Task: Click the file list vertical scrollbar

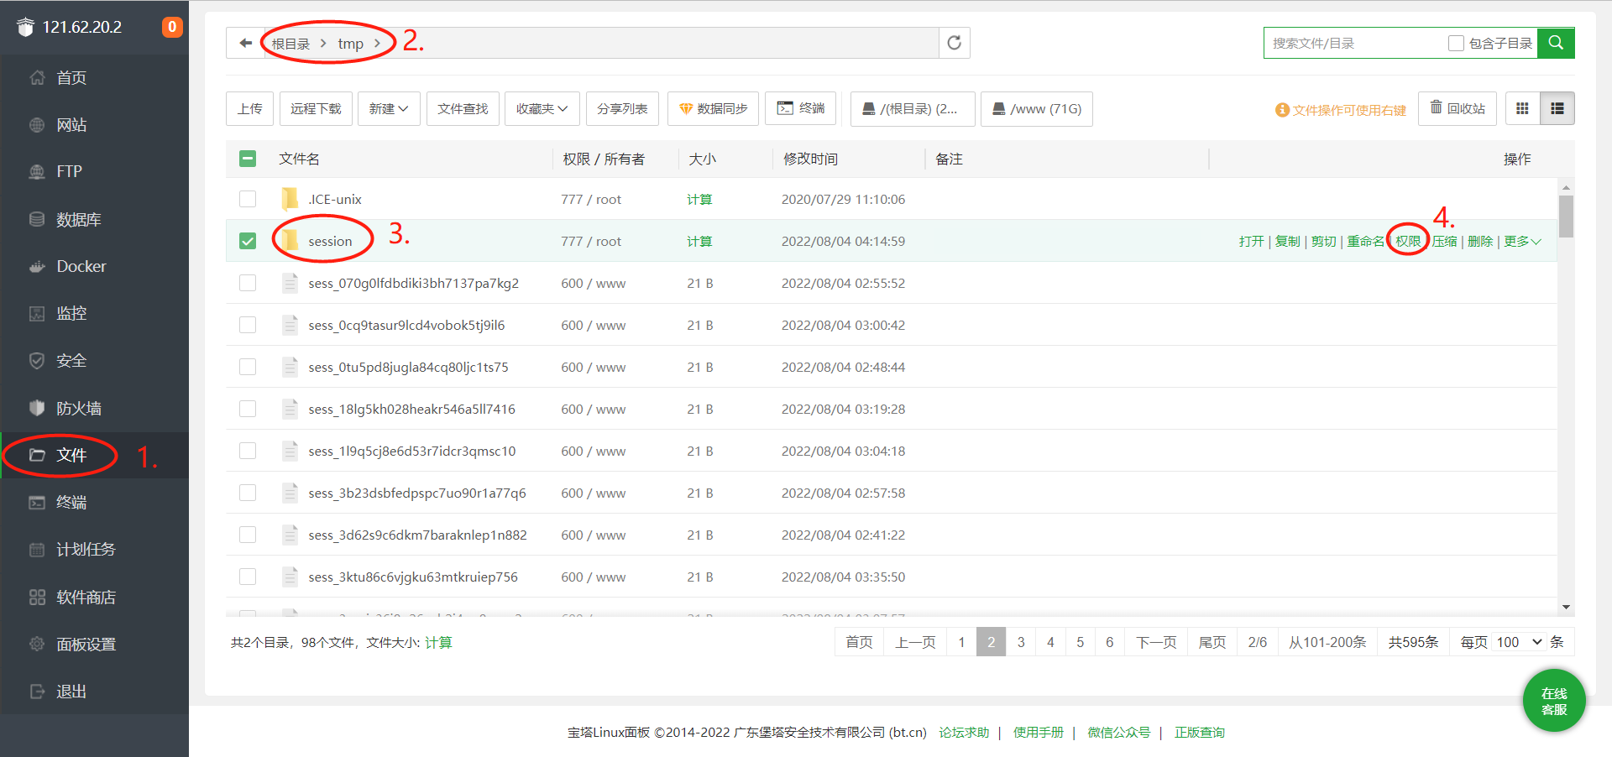Action: coord(1566,217)
